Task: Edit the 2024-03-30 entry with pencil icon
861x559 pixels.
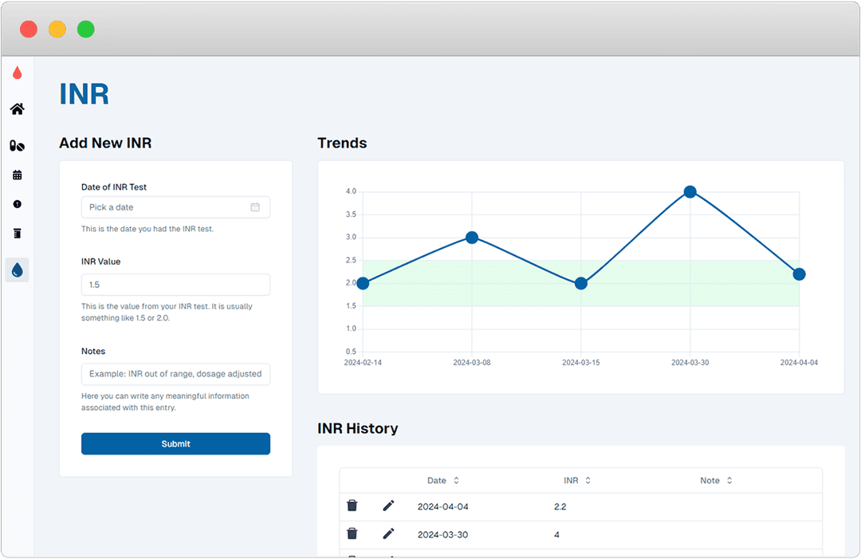Action: 388,533
